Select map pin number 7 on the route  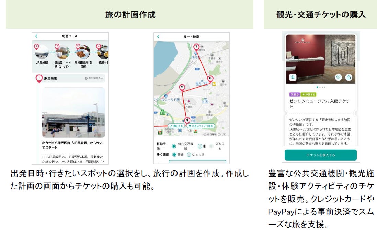coord(196,47)
